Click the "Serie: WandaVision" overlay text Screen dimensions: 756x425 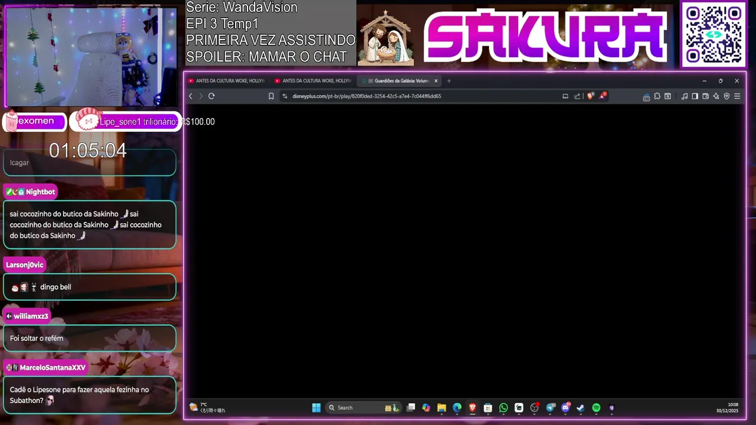coord(242,8)
